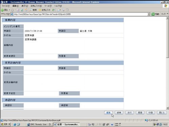Open the お気に入り(A) menu
This screenshot has height=127, width=169.
[36, 6]
